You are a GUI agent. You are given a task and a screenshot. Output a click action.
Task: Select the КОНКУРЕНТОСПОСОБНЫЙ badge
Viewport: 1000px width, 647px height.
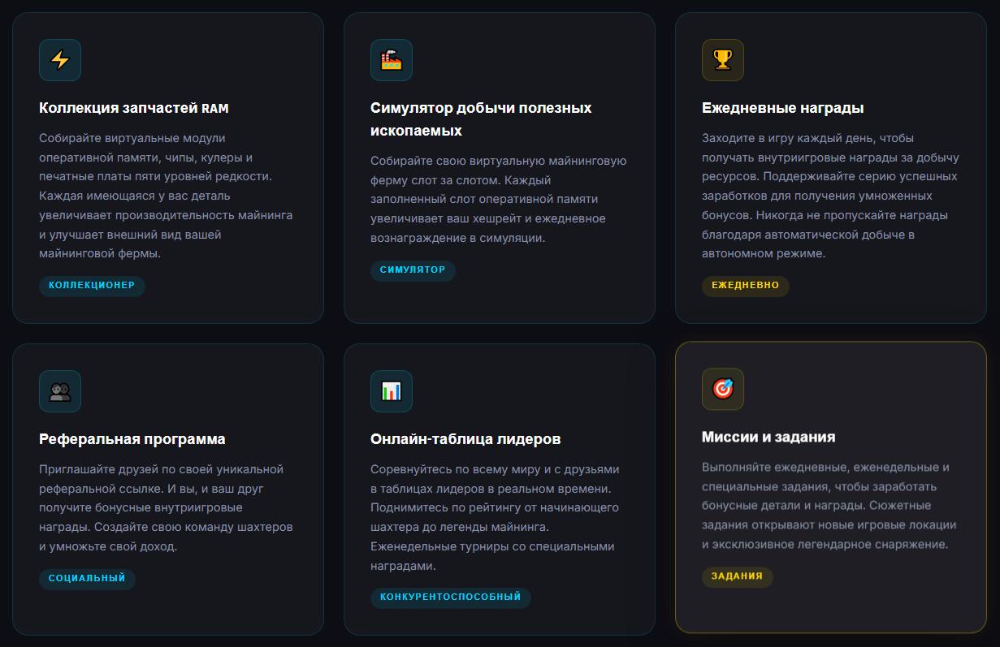[x=450, y=597]
